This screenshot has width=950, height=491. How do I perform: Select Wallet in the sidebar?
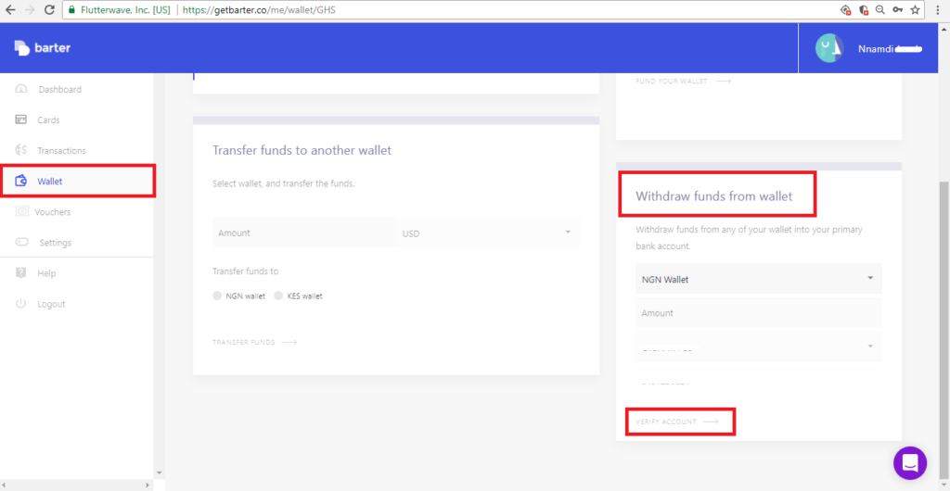(x=50, y=182)
